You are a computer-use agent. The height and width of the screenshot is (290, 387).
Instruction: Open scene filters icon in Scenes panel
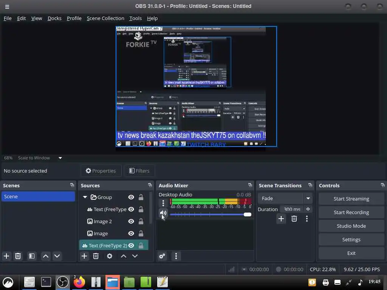[32, 256]
